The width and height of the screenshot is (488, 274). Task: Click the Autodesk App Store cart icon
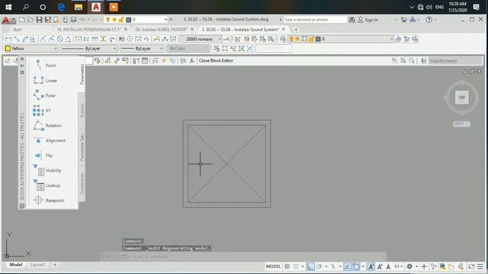(403, 20)
